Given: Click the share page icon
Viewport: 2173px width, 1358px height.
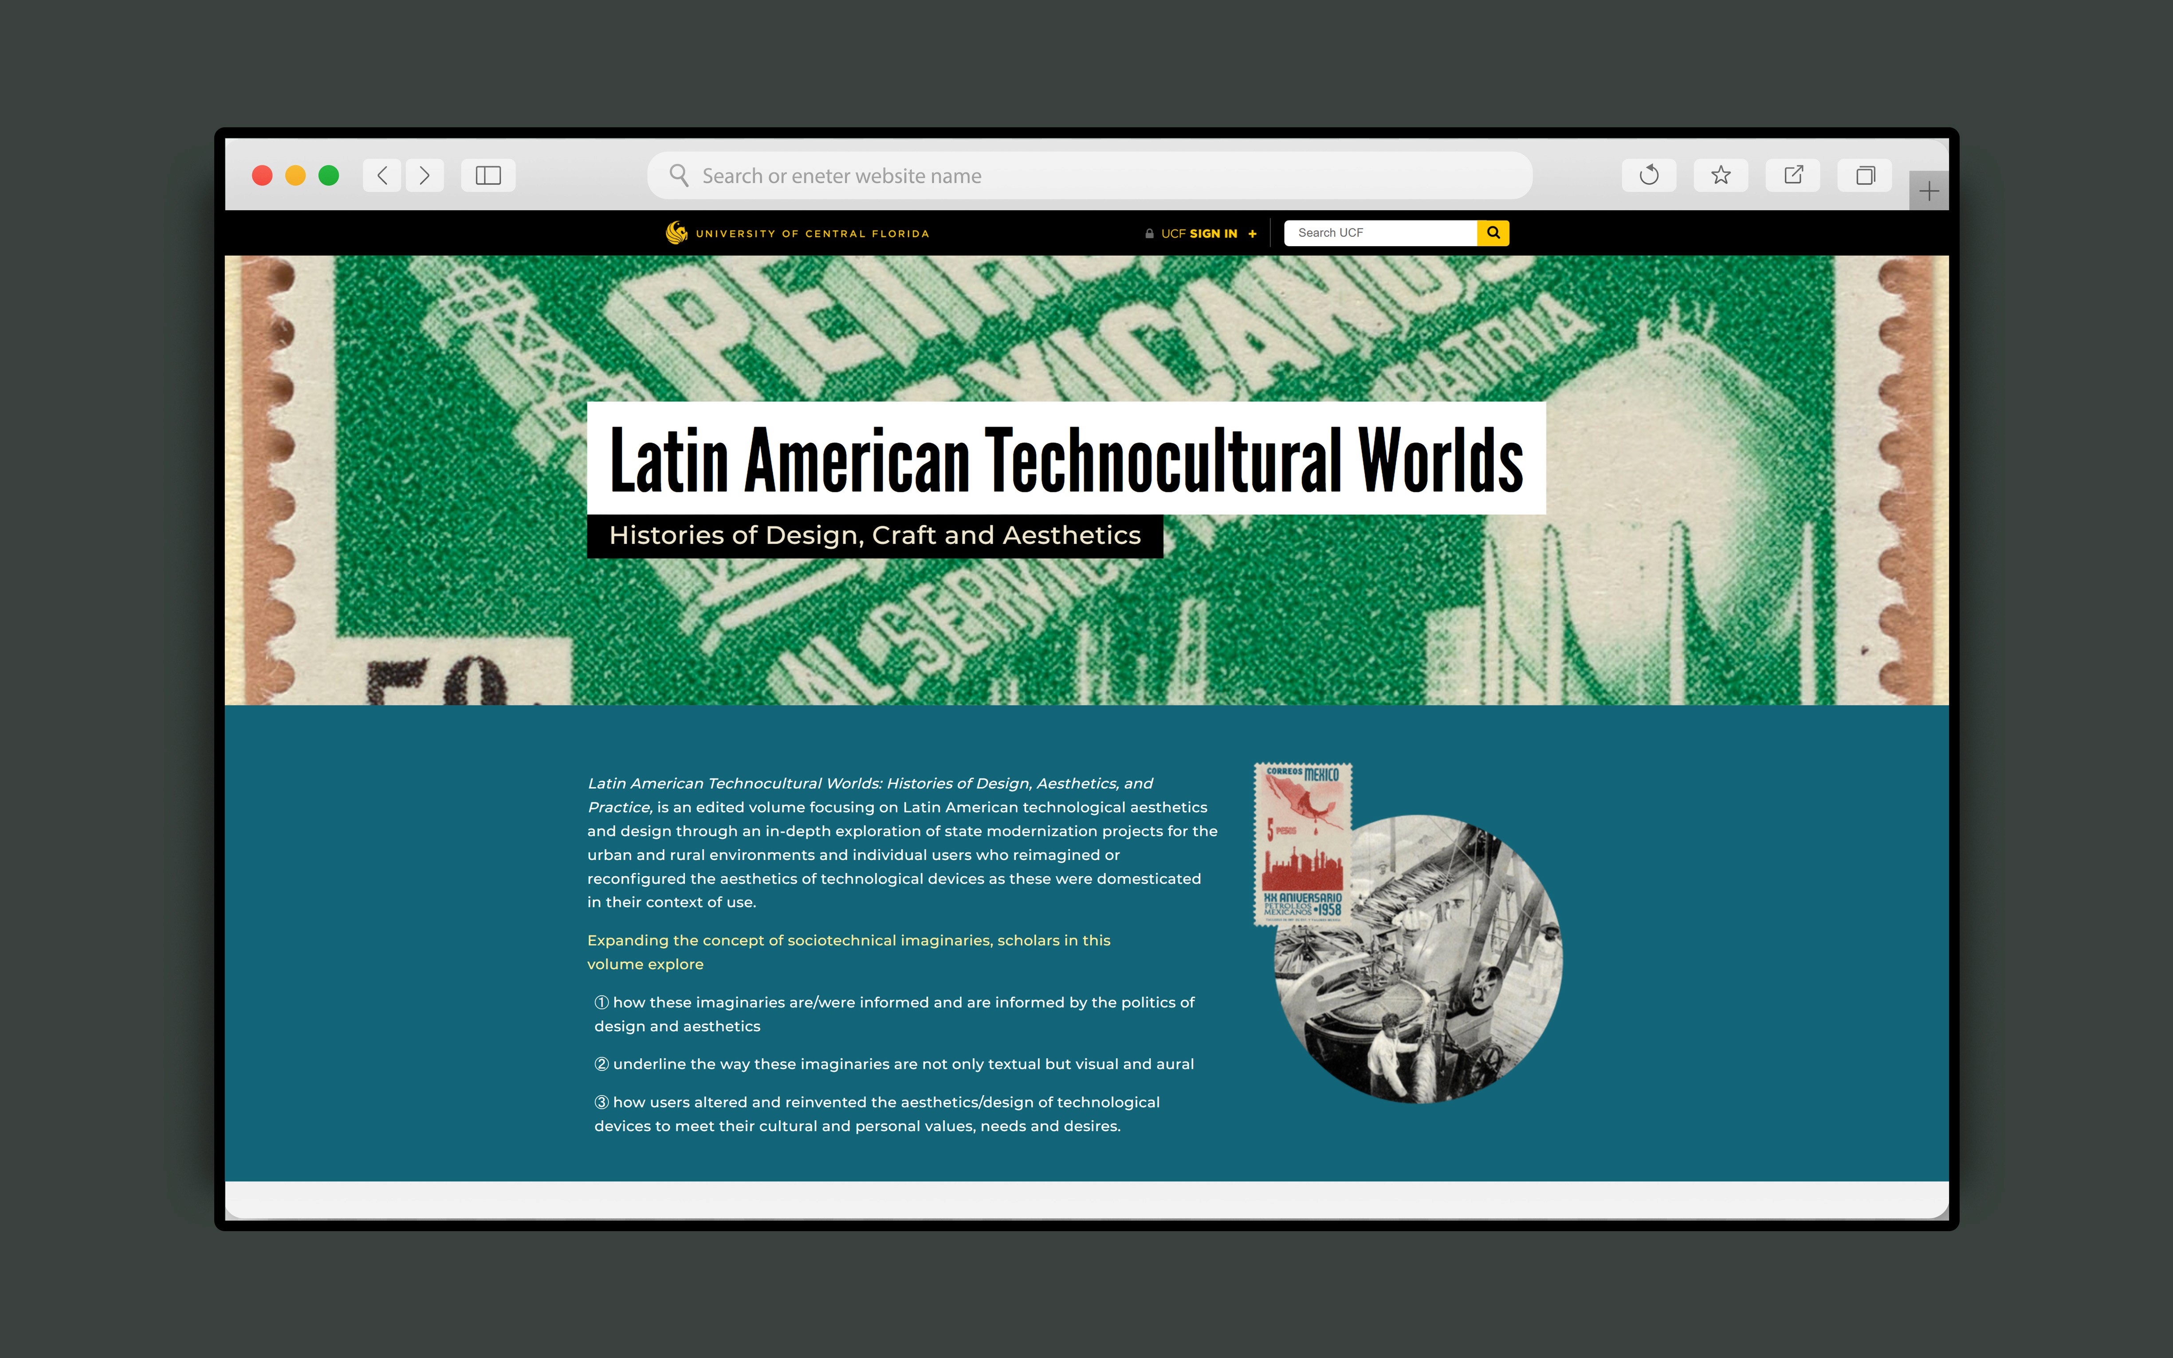Looking at the screenshot, I should [1793, 175].
